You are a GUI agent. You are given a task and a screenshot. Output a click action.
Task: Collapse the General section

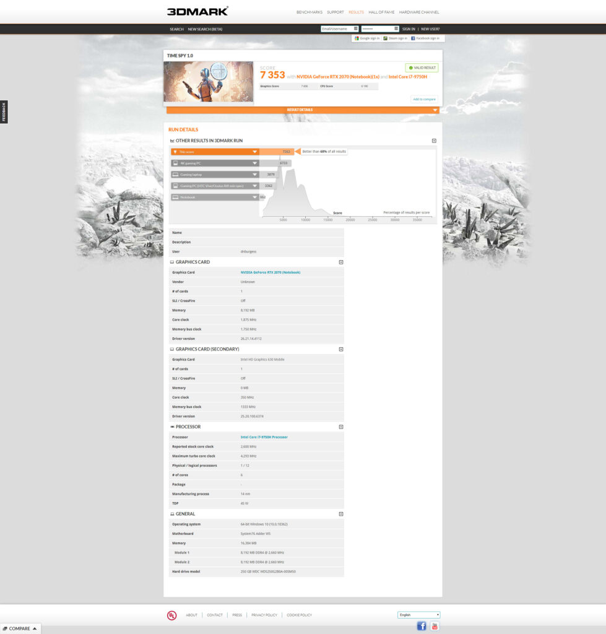click(x=341, y=514)
